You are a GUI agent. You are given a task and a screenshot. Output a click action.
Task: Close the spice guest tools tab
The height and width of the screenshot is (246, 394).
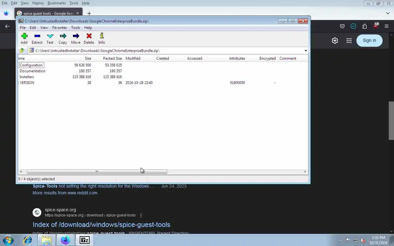(78, 13)
